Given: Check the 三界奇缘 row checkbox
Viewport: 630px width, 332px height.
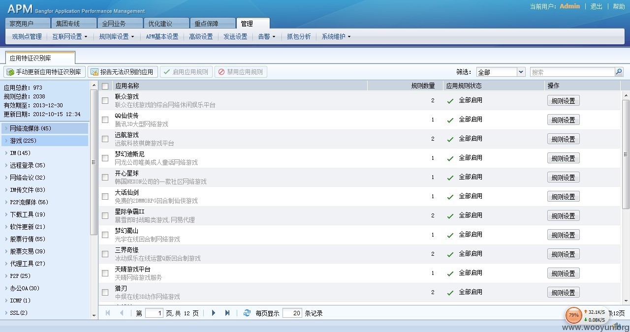Looking at the screenshot, I should pyautogui.click(x=105, y=254).
